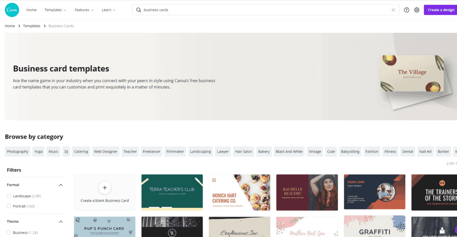
Task: Select the Dental category chip
Action: (x=408, y=152)
